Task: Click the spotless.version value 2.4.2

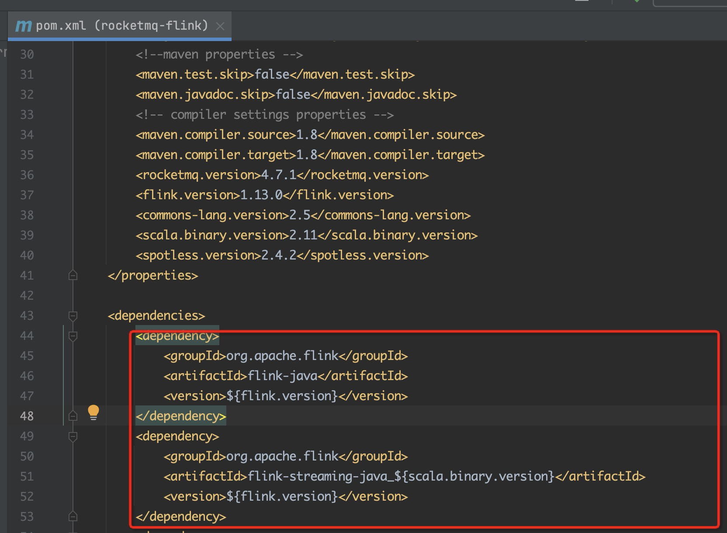Action: pos(279,255)
